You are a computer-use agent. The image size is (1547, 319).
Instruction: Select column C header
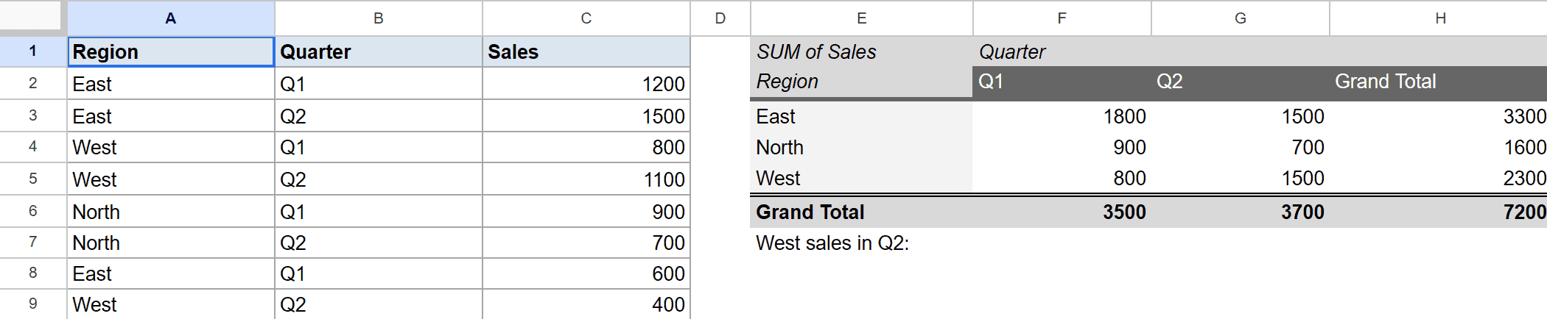click(x=586, y=18)
